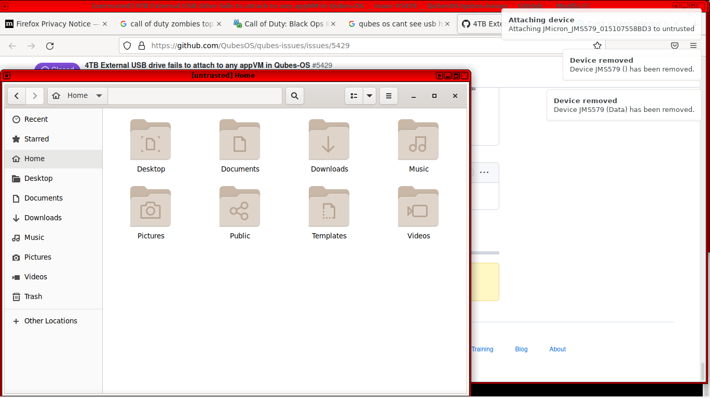Expand the Home path dropdown arrow
The width and height of the screenshot is (710, 398).
[99, 96]
